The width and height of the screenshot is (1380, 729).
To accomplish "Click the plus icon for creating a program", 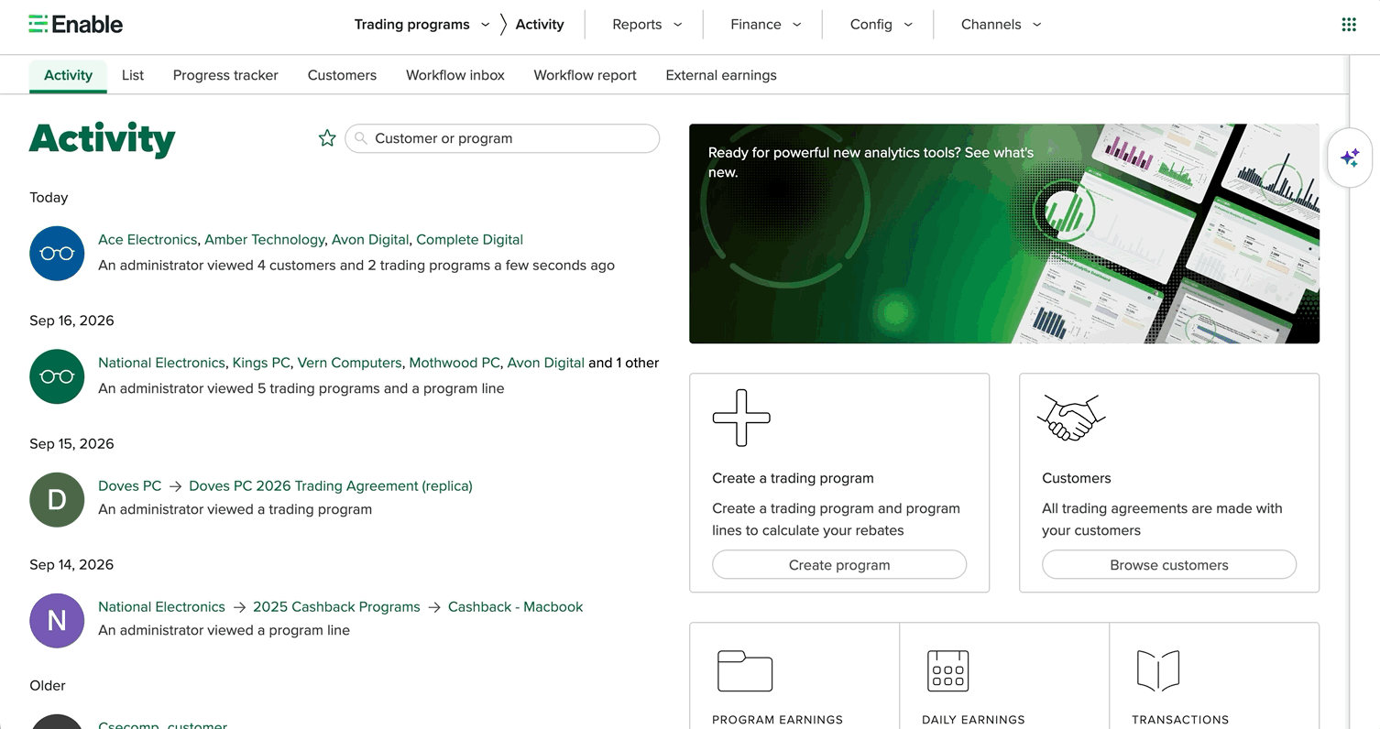I will [x=741, y=418].
